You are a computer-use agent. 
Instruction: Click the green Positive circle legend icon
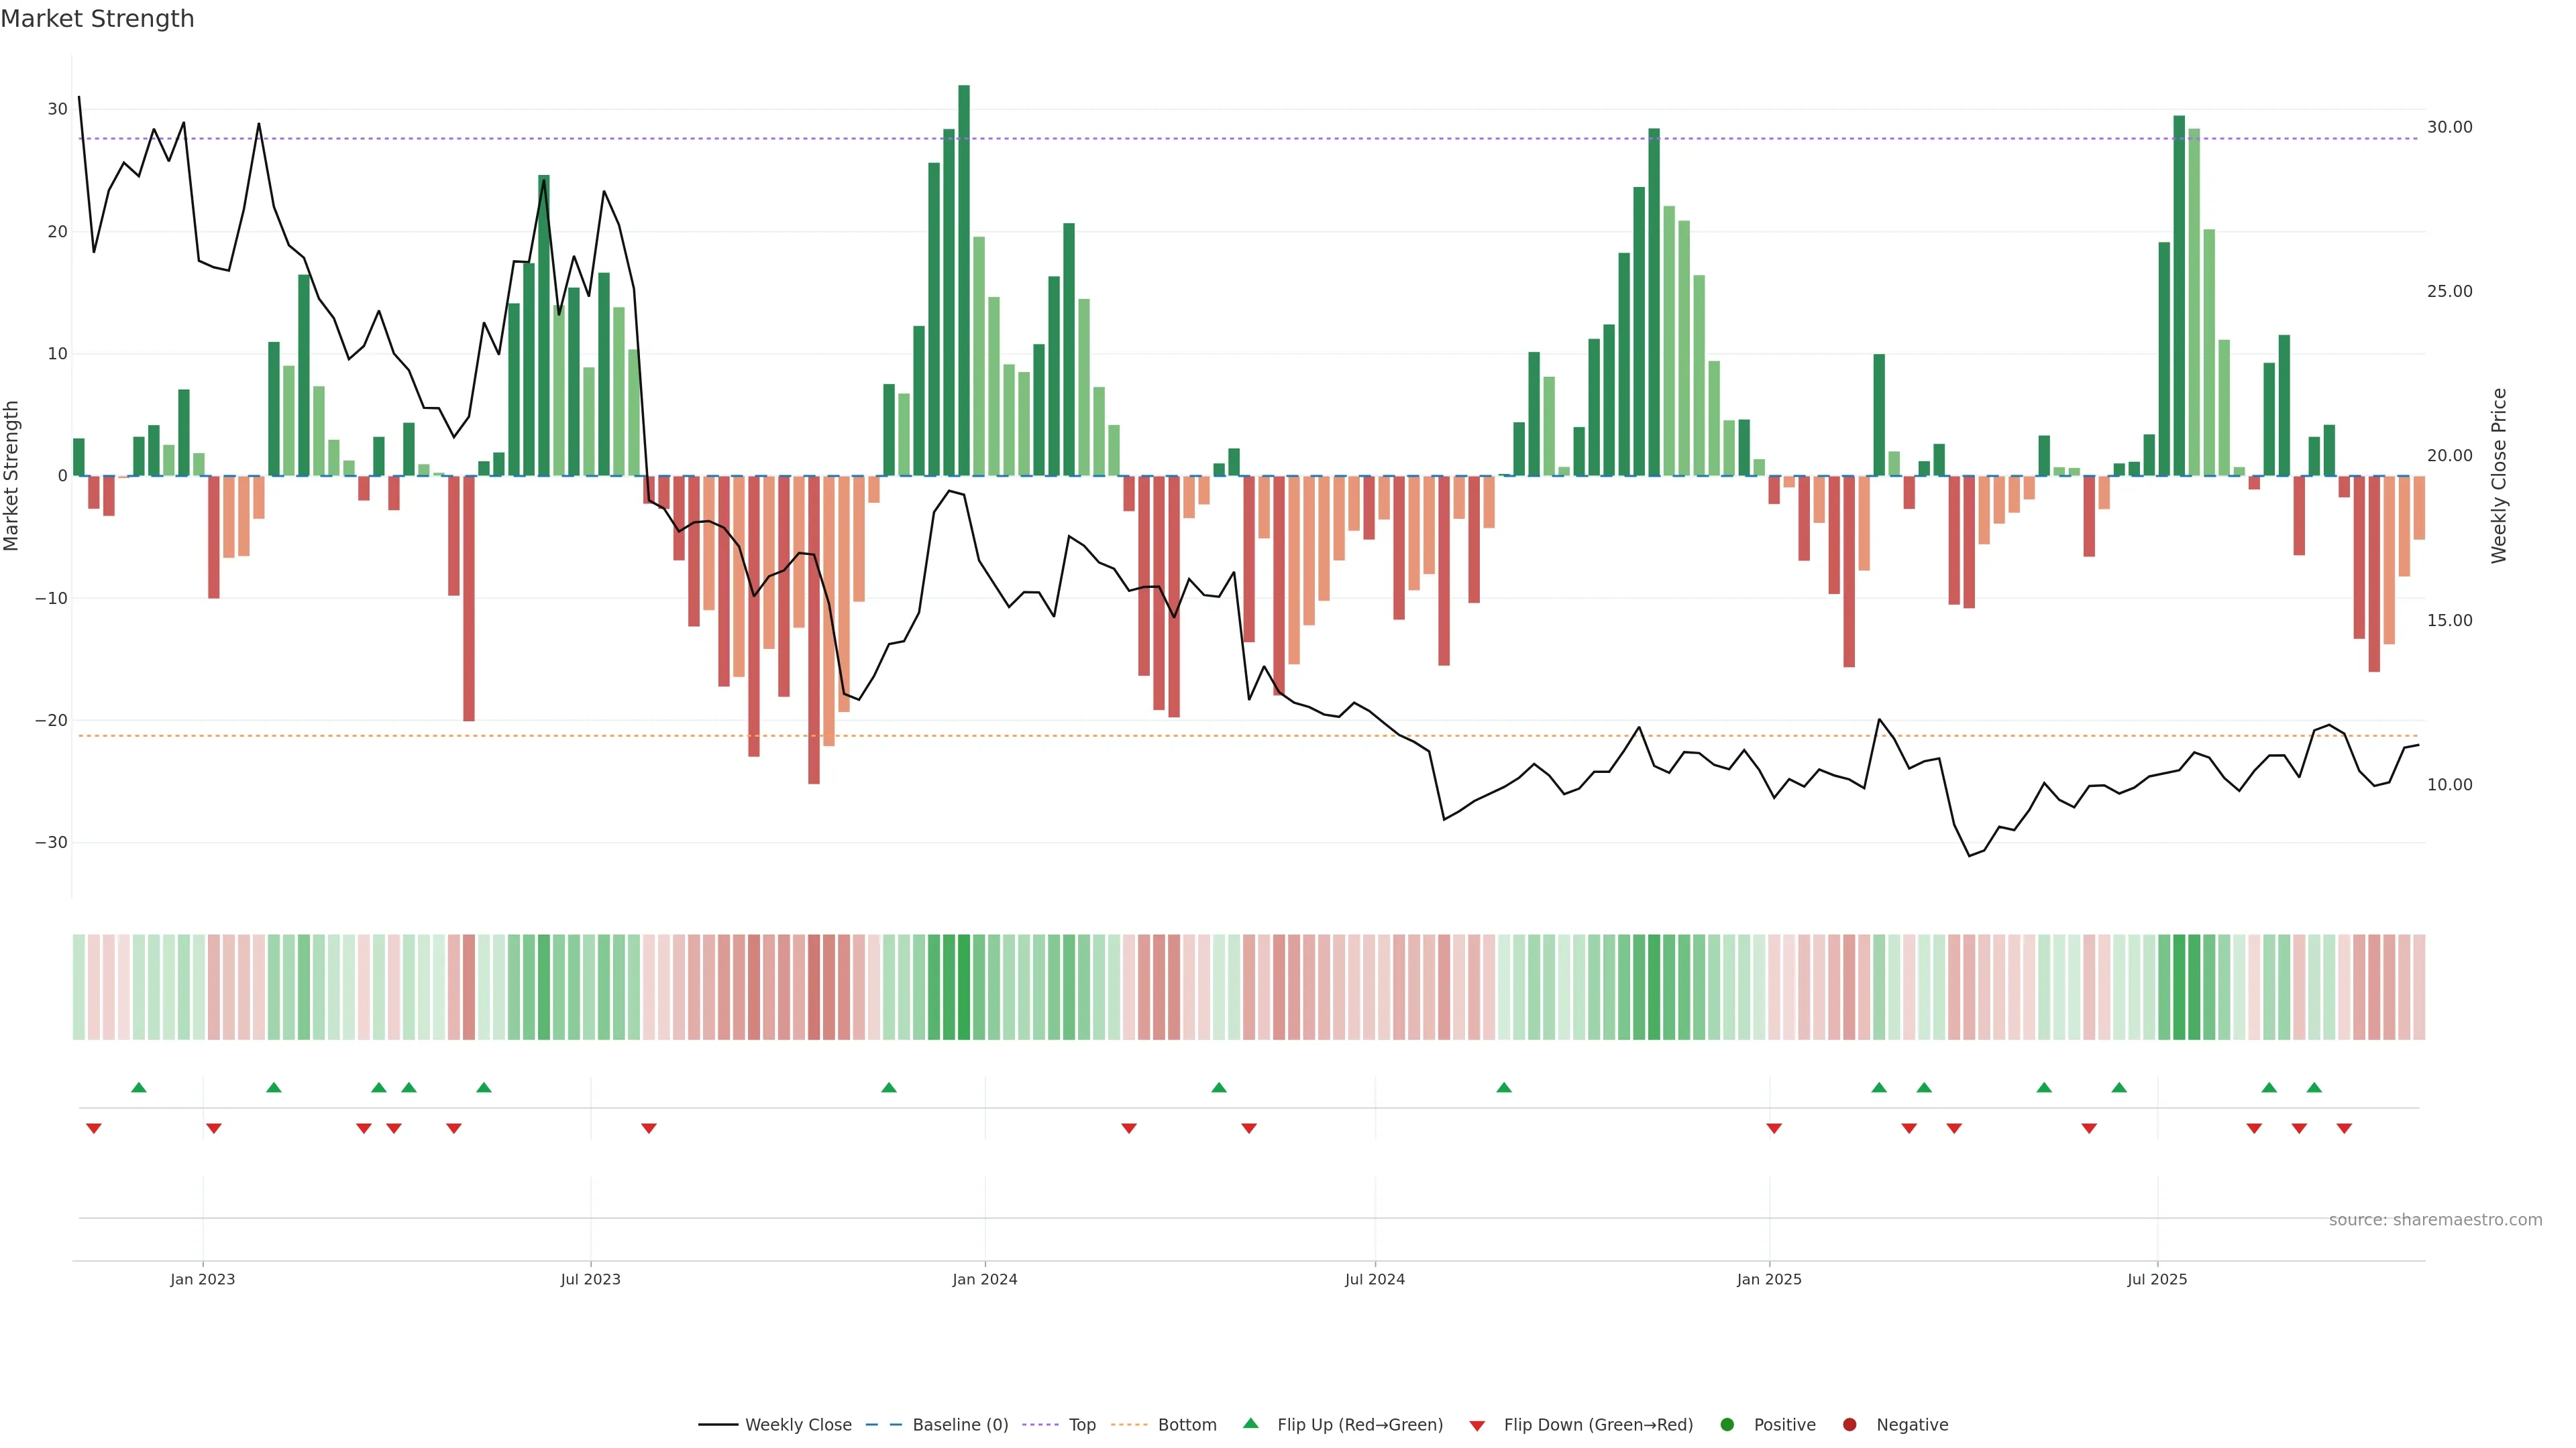1727,1425
